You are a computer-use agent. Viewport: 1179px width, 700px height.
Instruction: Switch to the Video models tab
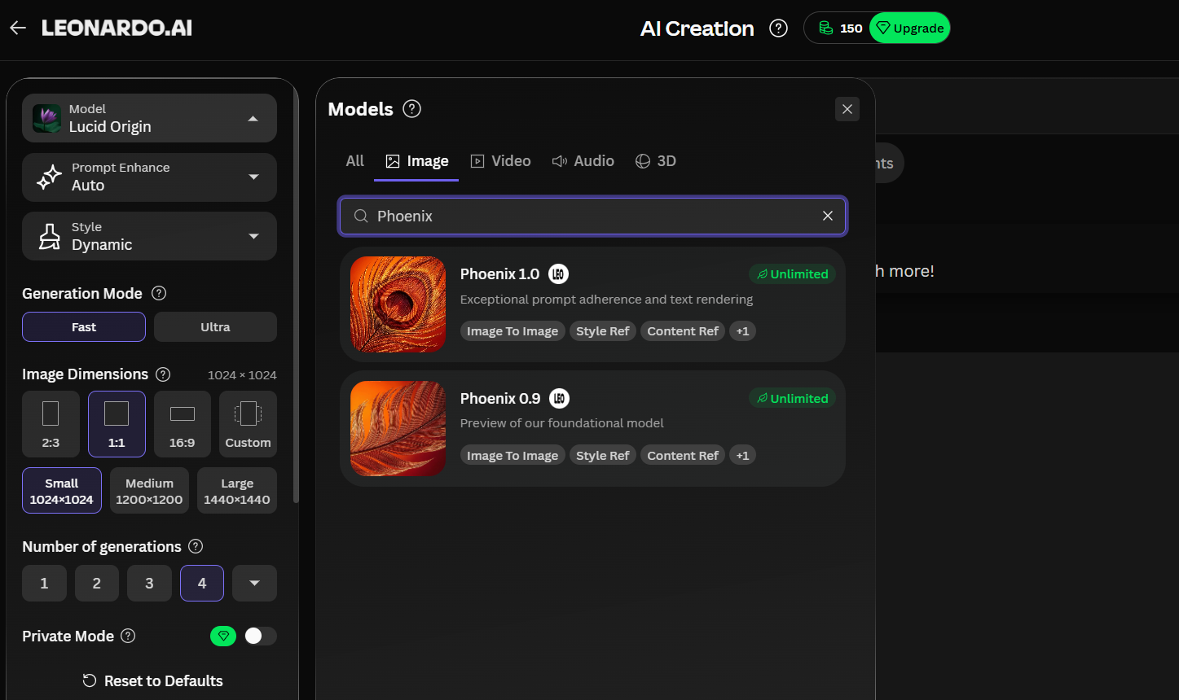tap(500, 161)
